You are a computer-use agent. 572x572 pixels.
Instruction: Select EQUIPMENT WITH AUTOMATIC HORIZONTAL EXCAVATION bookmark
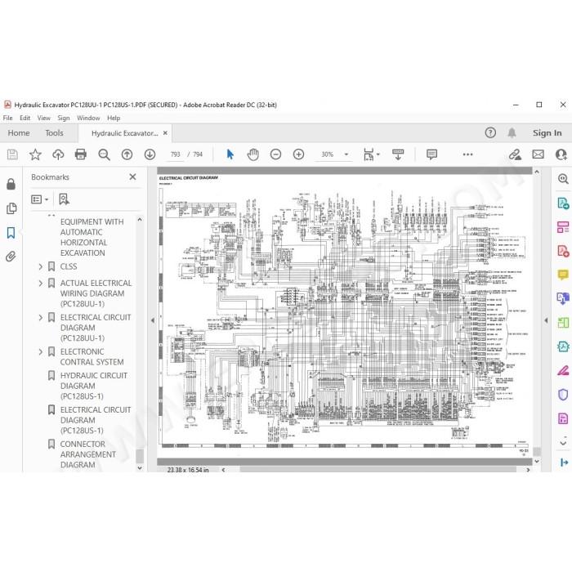(x=92, y=238)
